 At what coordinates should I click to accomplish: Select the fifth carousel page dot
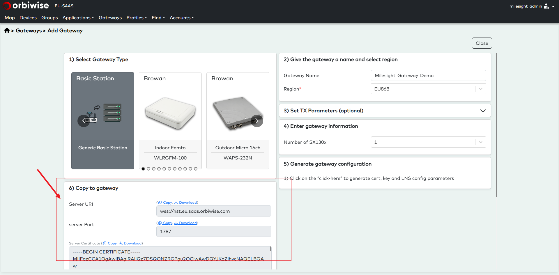tap(164, 169)
